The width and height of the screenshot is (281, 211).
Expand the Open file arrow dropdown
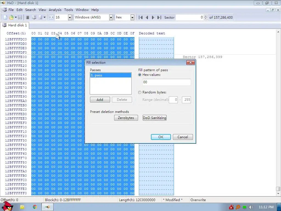click(16, 17)
